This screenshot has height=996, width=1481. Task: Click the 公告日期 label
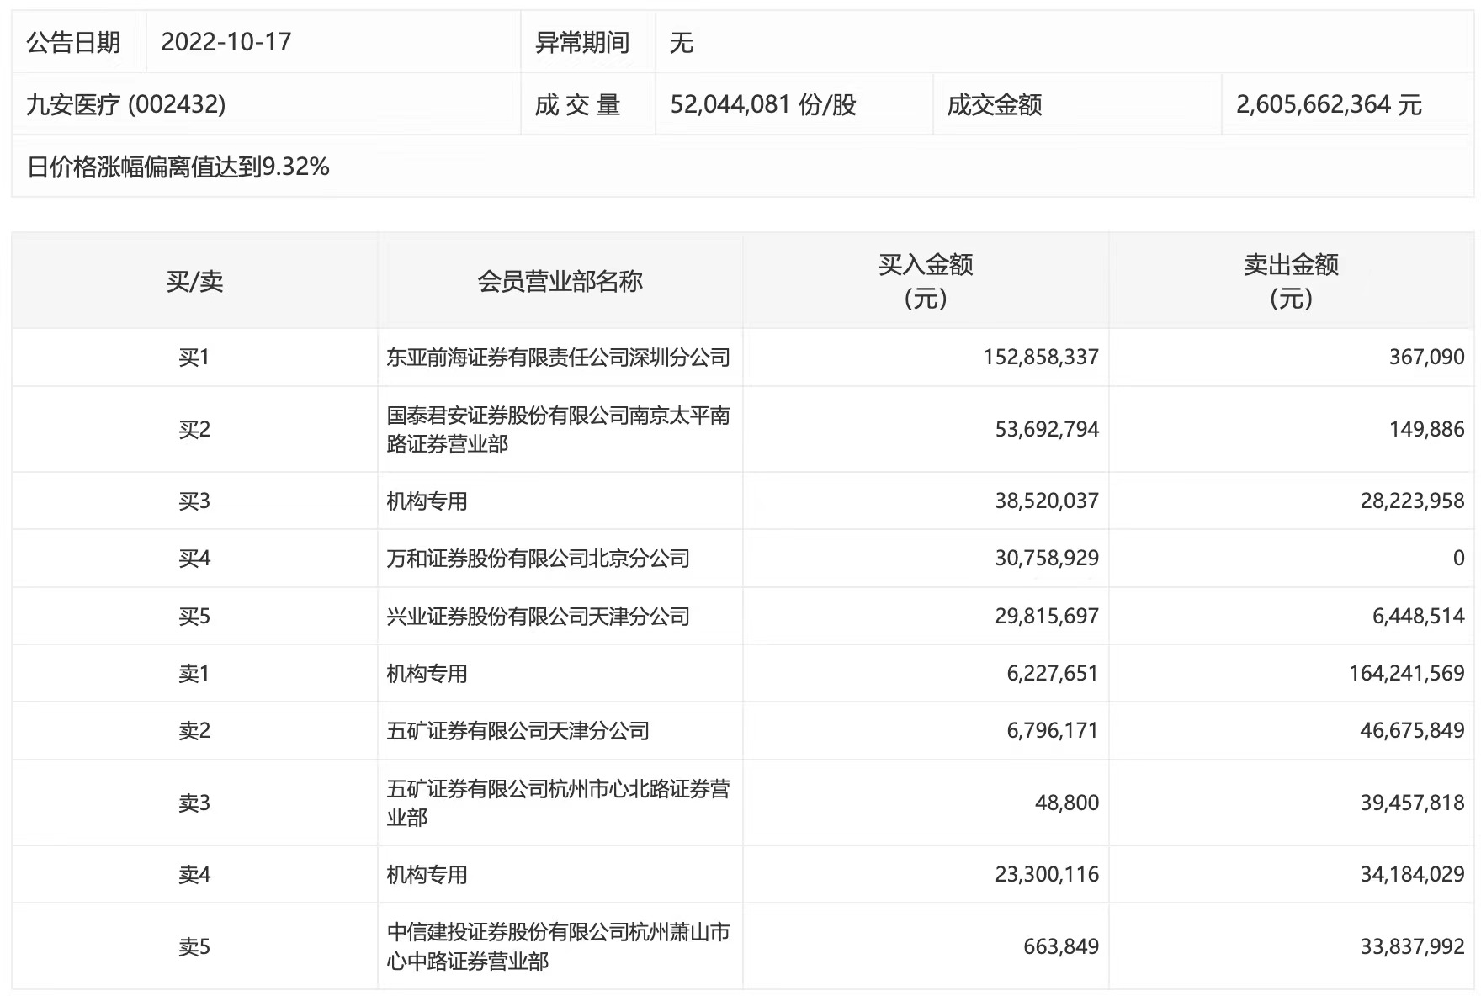click(73, 42)
